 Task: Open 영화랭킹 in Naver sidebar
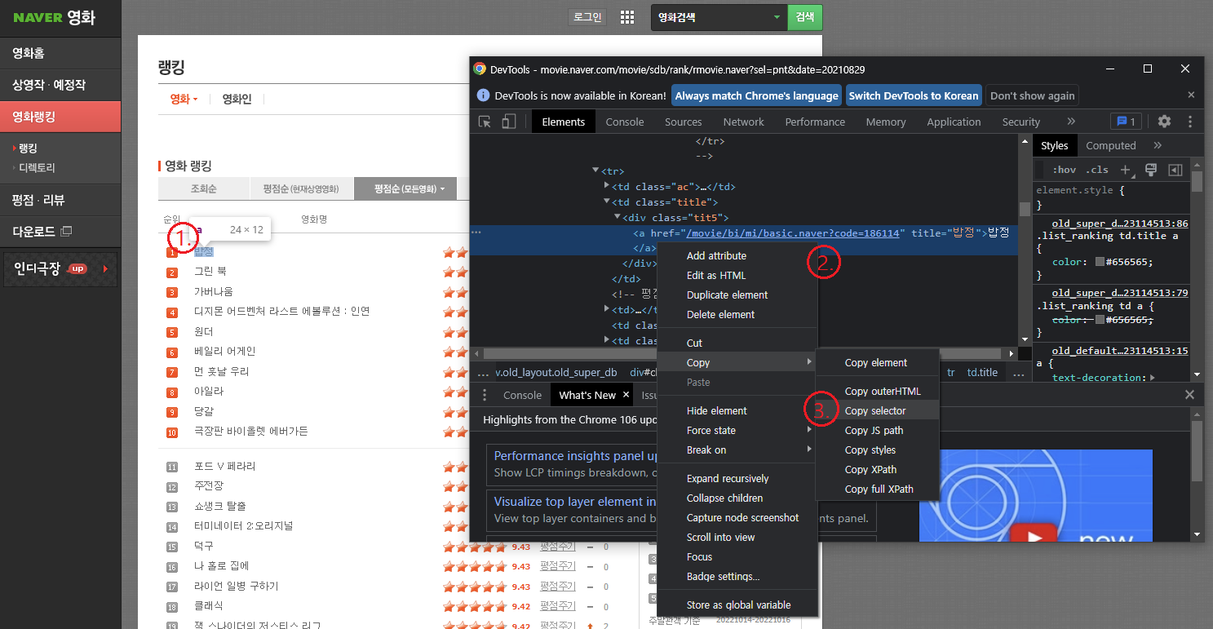point(60,117)
